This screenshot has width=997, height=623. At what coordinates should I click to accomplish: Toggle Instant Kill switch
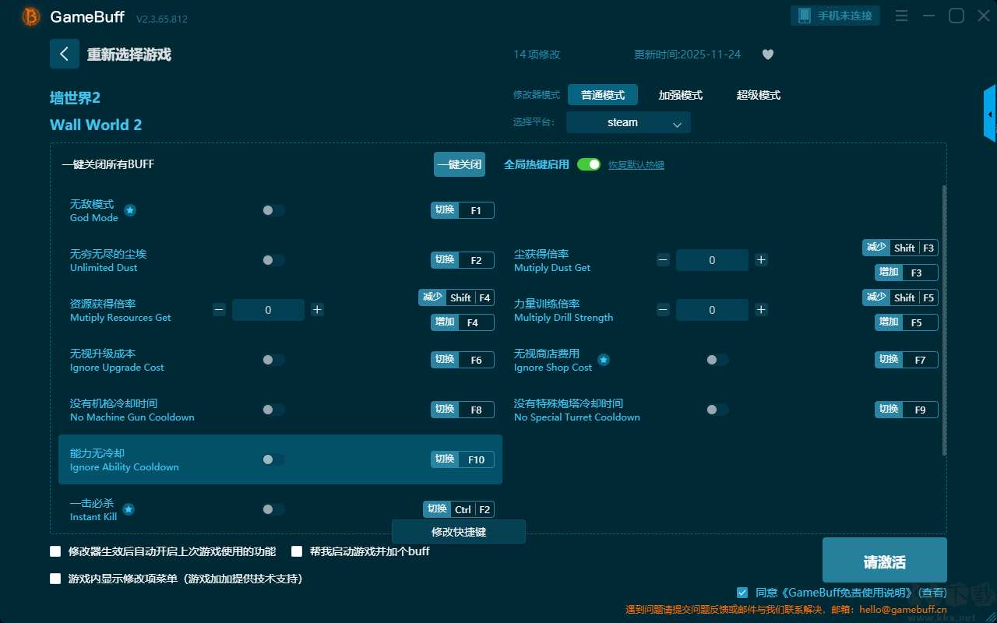273,509
